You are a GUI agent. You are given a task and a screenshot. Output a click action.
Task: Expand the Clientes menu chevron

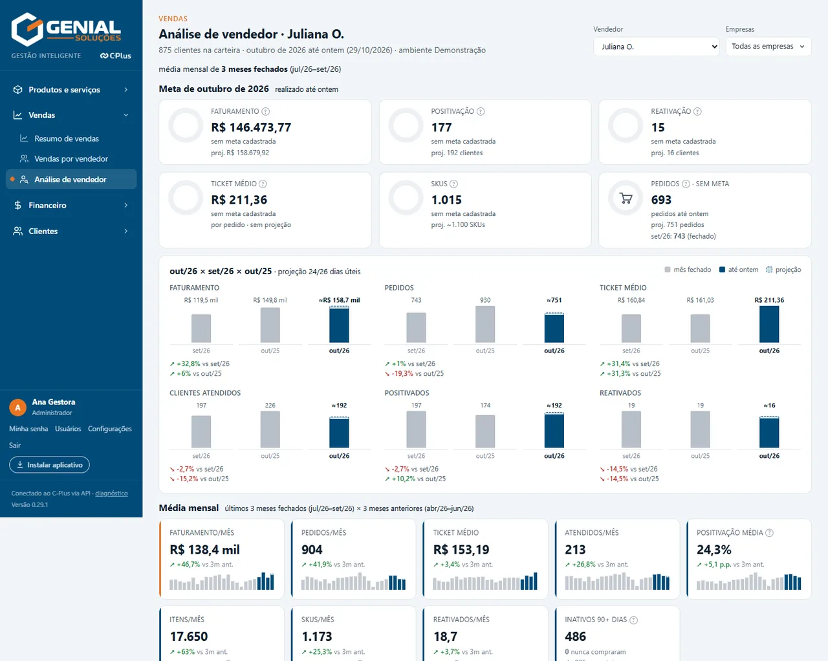pyautogui.click(x=126, y=231)
